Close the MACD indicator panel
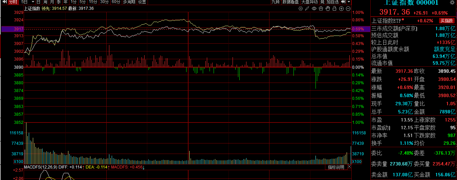This screenshot has width=457, height=180. [349, 167]
